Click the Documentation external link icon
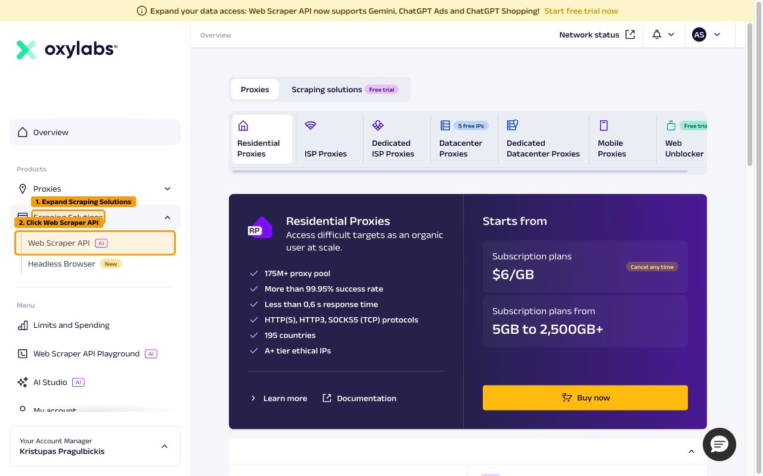This screenshot has width=763, height=476. pos(327,398)
